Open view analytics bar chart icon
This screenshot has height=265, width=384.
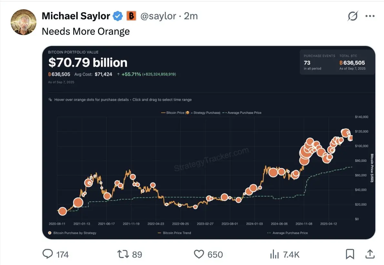coord(275,254)
